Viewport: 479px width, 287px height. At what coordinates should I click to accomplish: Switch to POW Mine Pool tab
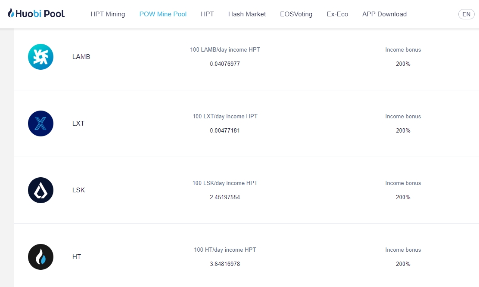tap(163, 14)
